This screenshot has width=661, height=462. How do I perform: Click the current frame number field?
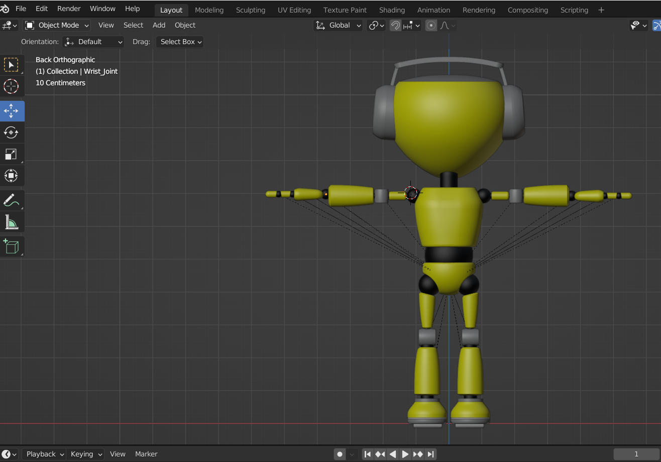coord(636,454)
